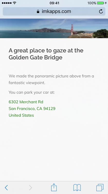Open the share sheet icon
The height and width of the screenshot is (194, 108).
(54, 187)
